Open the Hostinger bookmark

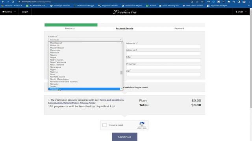61,5
